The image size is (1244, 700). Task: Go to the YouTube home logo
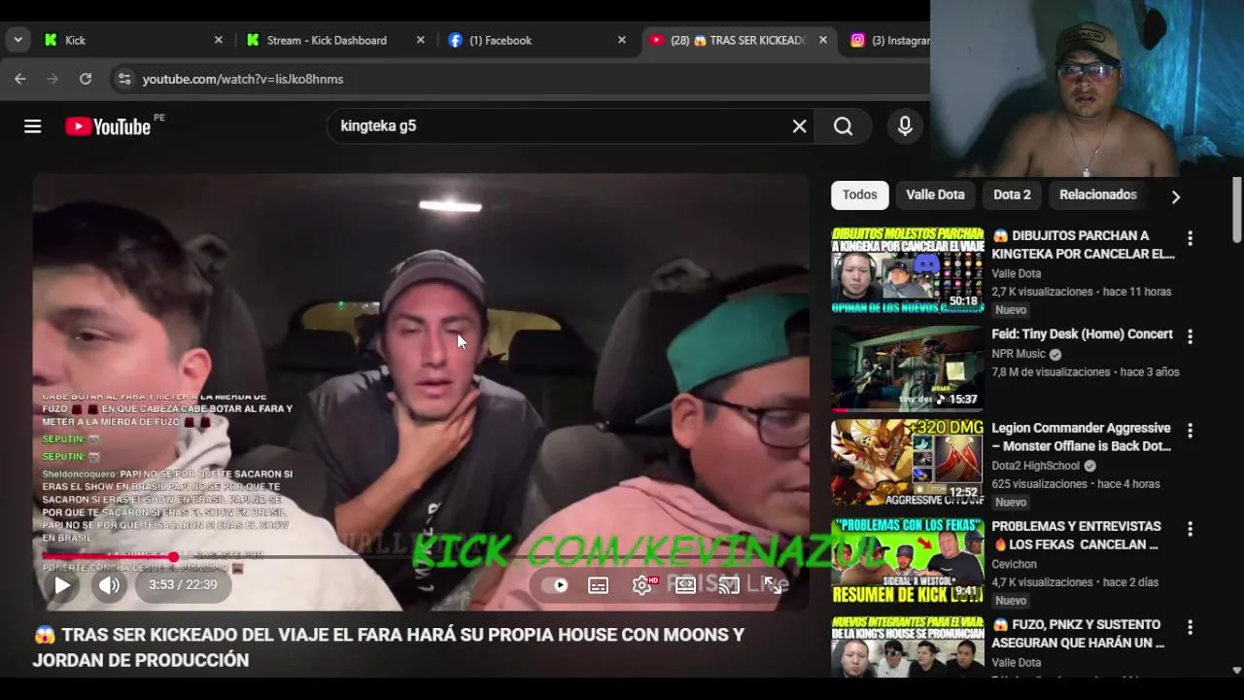(108, 126)
